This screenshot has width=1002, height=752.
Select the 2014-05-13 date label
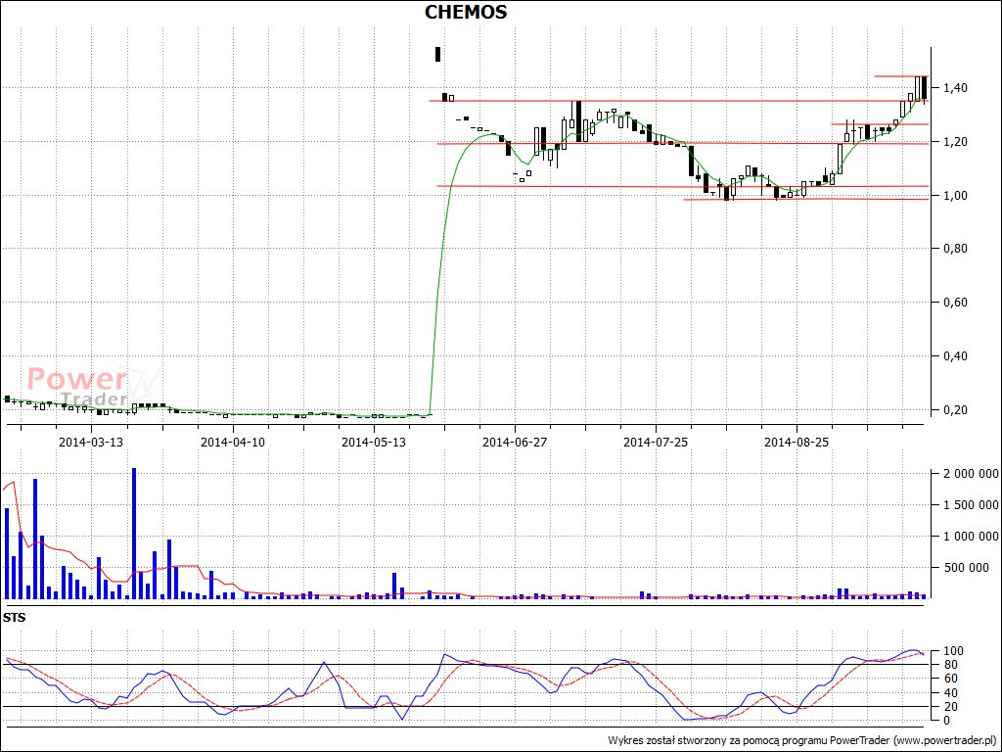tap(374, 442)
